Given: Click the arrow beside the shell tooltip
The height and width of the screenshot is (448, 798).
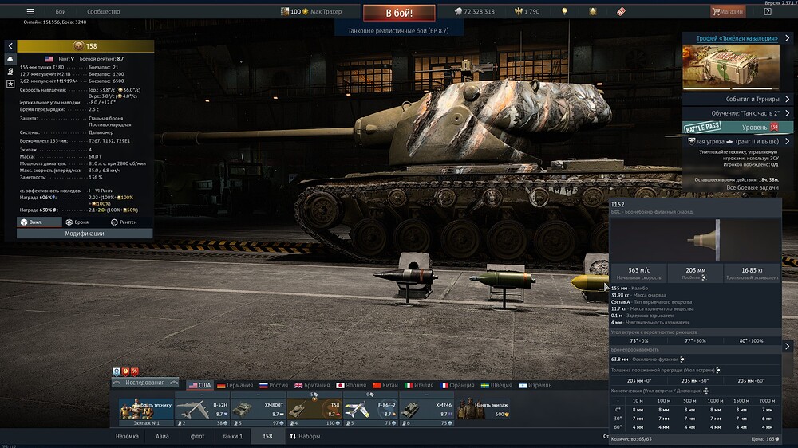Looking at the screenshot, I should click(x=788, y=346).
